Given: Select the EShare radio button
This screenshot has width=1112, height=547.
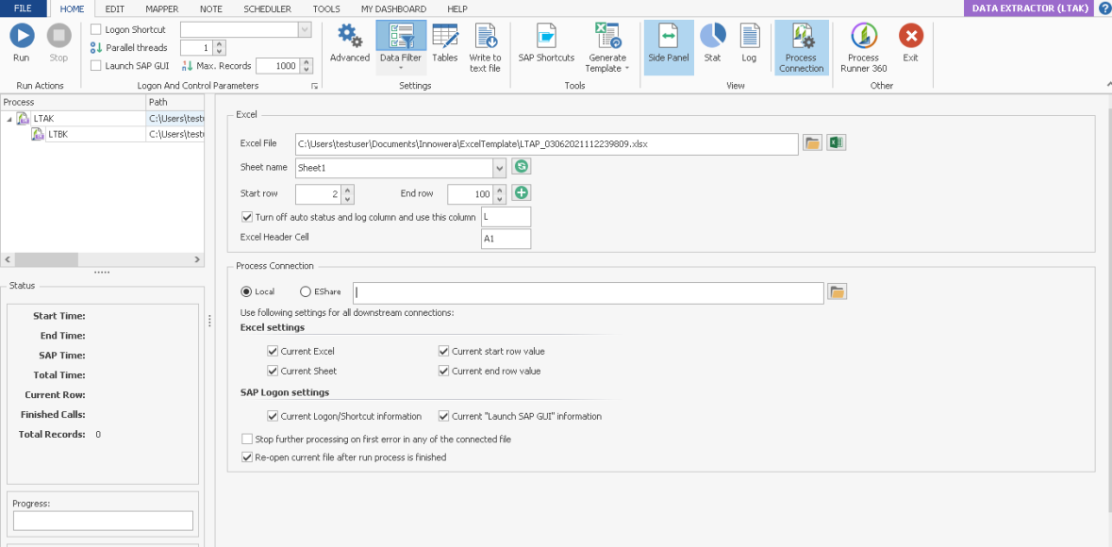Looking at the screenshot, I should point(306,292).
